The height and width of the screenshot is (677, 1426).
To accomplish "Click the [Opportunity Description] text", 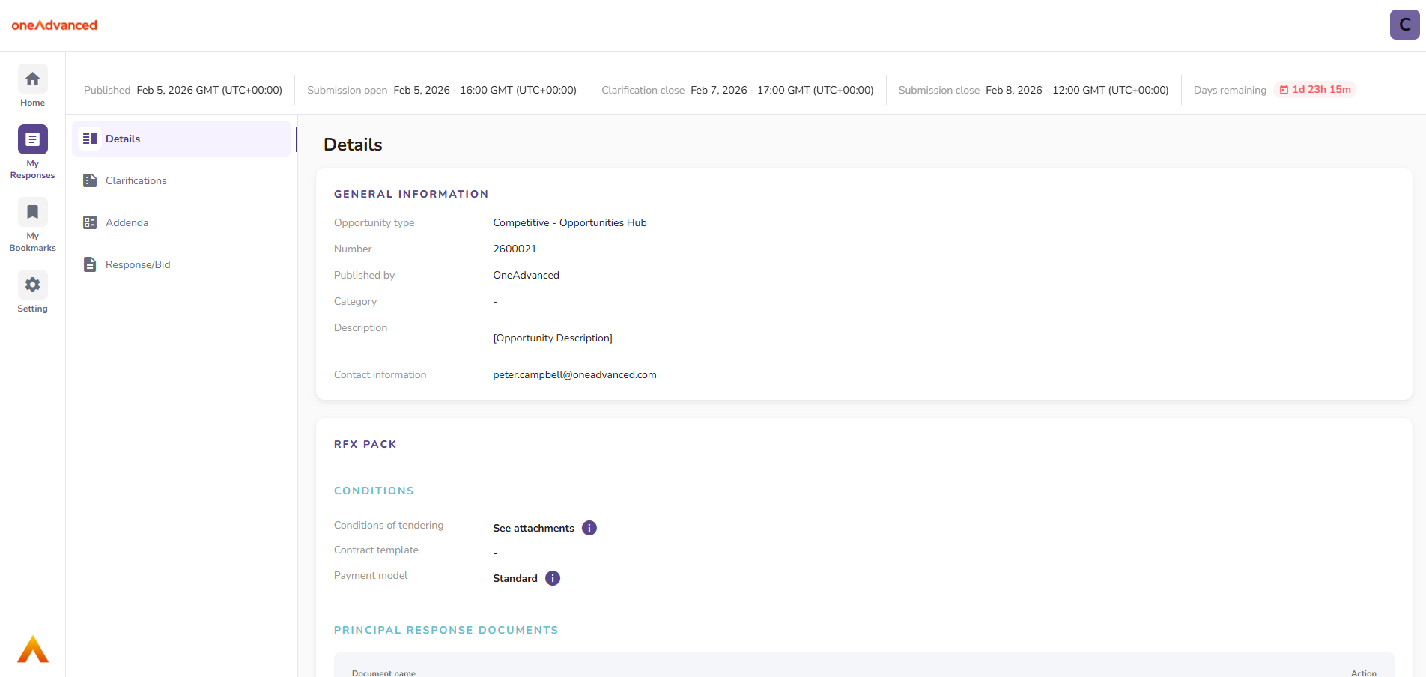I will tap(553, 338).
